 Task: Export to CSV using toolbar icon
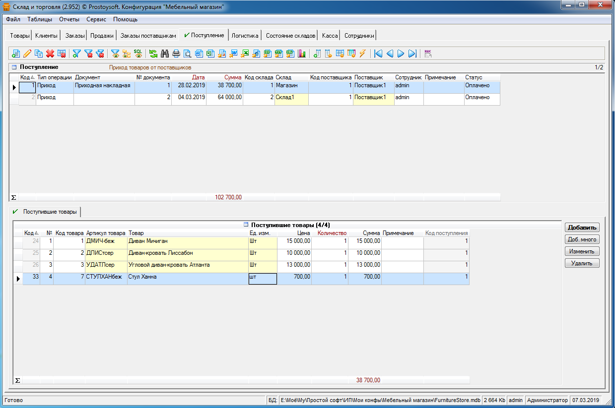pyautogui.click(x=268, y=54)
